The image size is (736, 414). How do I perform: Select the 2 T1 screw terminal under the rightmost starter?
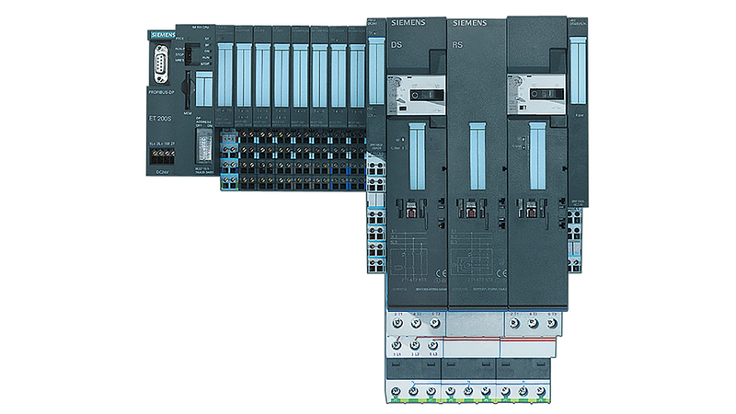click(515, 324)
